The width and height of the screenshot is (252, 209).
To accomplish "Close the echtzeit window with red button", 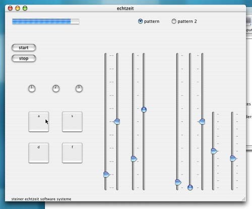I will [10, 8].
